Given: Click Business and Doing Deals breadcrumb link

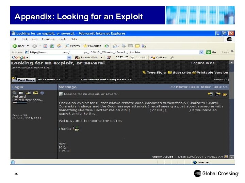Looking at the screenshot, I should tap(106, 80).
